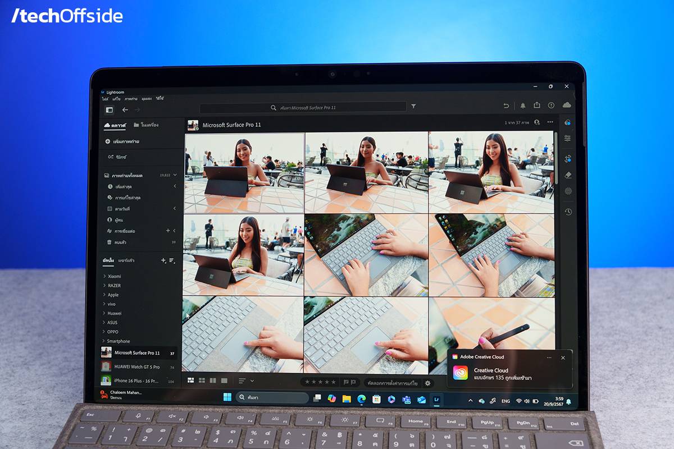Viewport: 674px width, 449px height.
Task: Check cloud sync status icon
Action: pos(567,105)
